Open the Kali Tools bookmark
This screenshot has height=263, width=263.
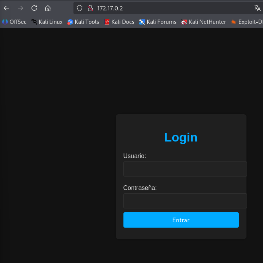[x=83, y=22]
